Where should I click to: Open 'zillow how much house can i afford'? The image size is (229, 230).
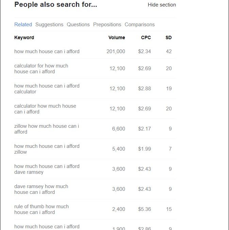47,129
